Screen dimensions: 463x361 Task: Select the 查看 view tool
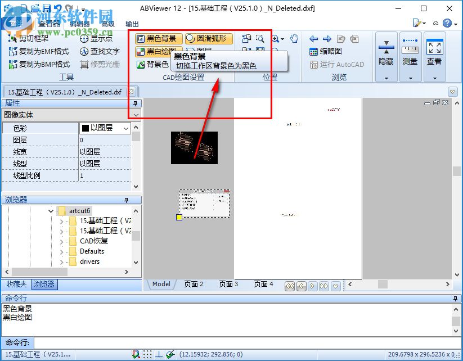434,48
